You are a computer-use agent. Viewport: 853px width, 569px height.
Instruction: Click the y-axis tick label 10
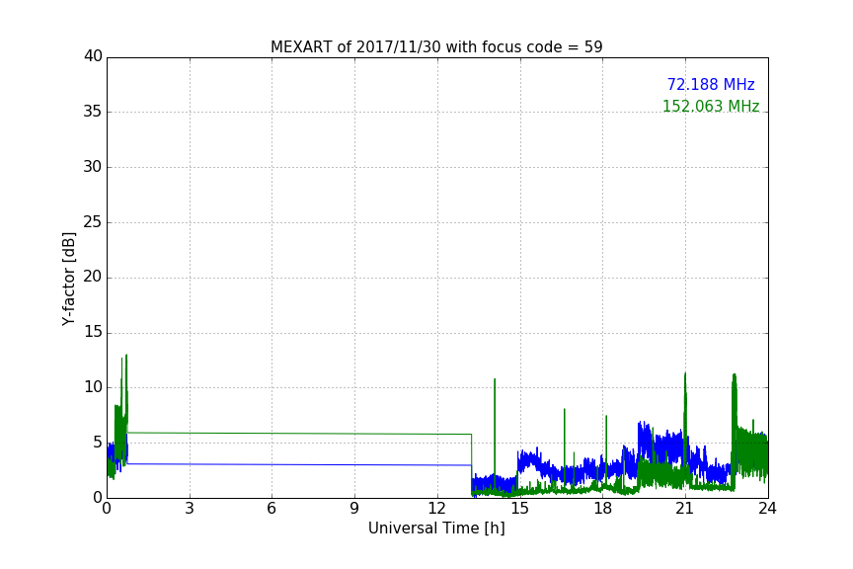pos(93,387)
